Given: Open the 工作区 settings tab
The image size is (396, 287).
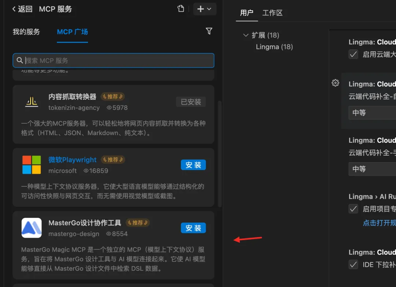Looking at the screenshot, I should (x=272, y=13).
